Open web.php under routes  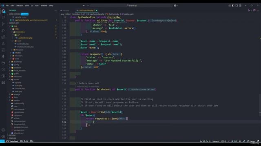pos(18,91)
